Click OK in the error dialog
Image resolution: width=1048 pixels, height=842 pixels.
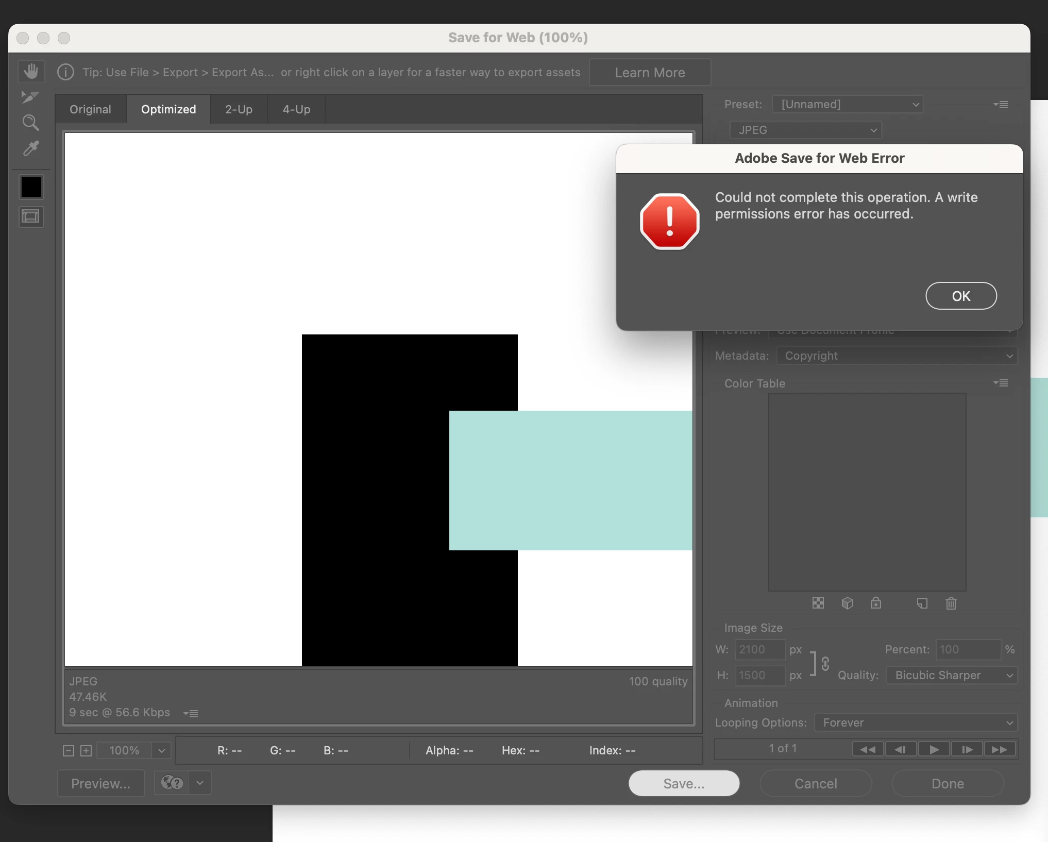[x=960, y=296]
